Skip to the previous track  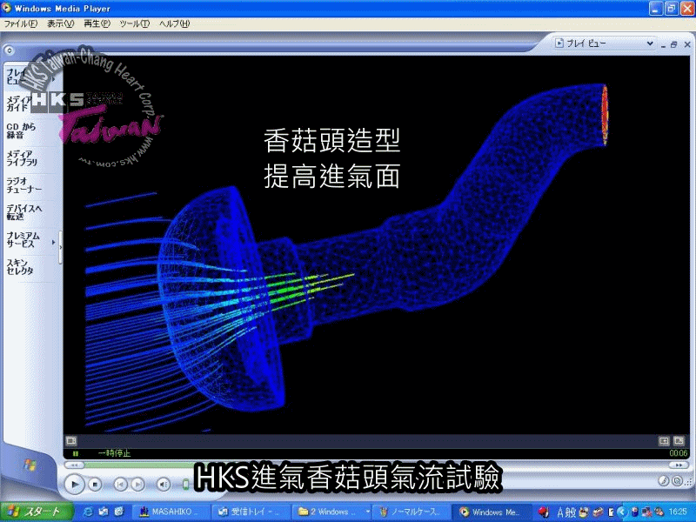[120, 485]
